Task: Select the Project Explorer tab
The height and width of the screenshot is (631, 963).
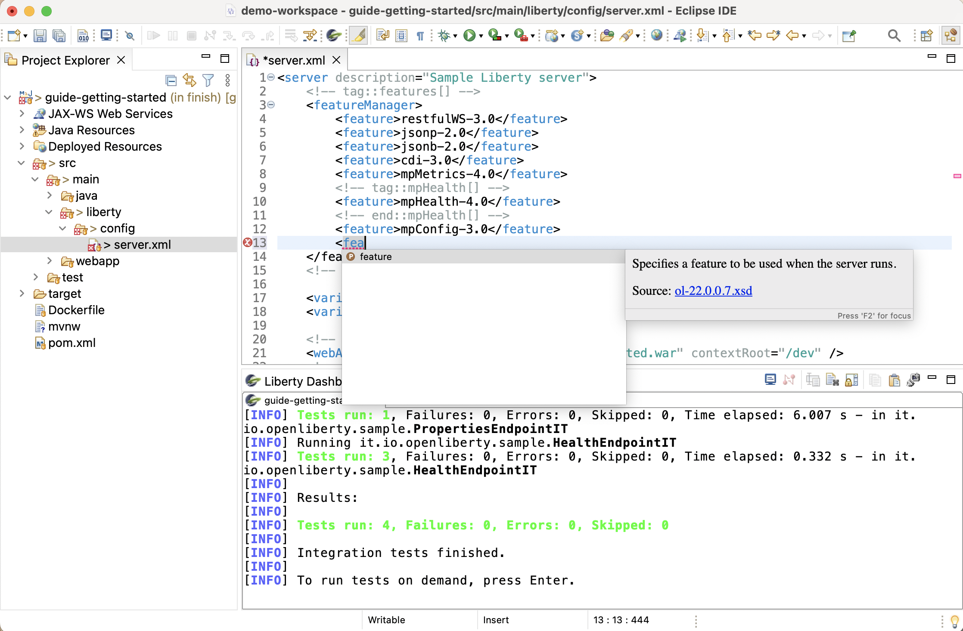Action: click(x=65, y=60)
